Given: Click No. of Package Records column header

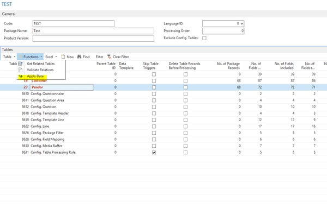Looking at the screenshot, I should pyautogui.click(x=228, y=66).
